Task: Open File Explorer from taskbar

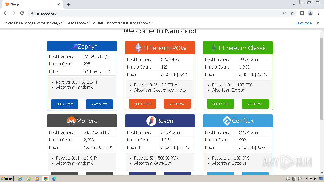Action: pos(29,179)
